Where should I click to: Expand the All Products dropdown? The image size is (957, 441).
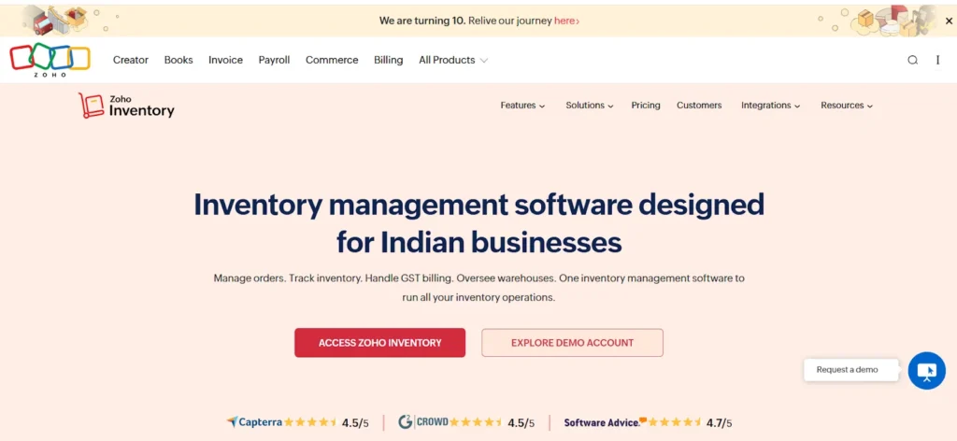click(453, 60)
